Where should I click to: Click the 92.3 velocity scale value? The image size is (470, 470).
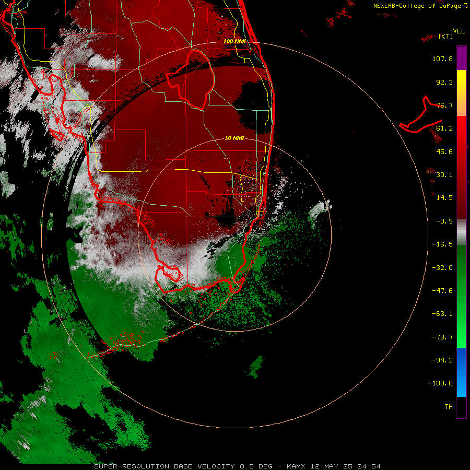click(444, 82)
